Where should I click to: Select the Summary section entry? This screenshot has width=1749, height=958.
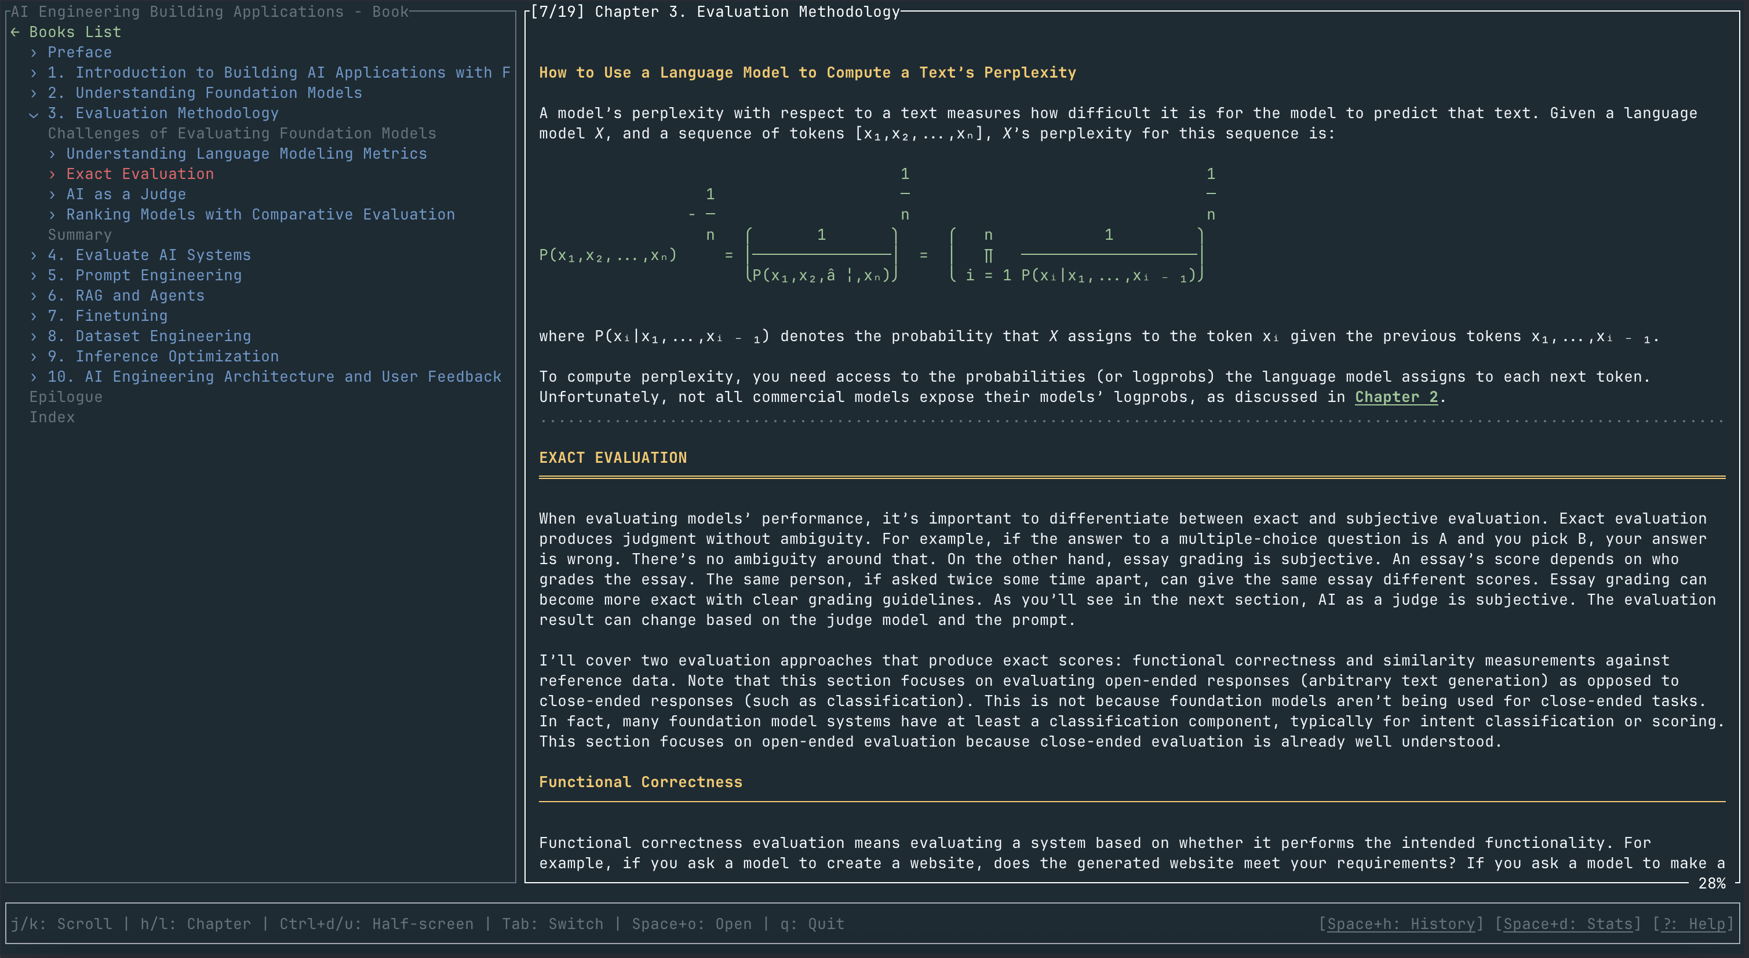point(79,235)
